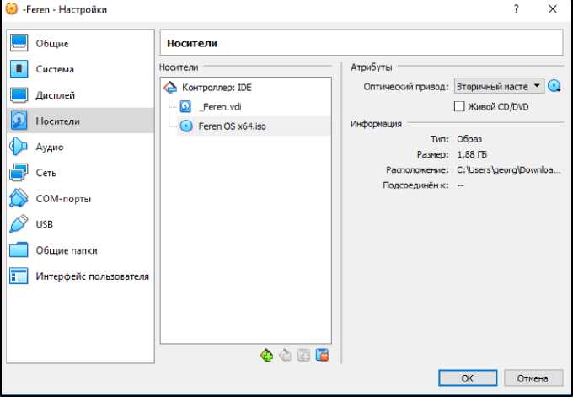Open the Сеть settings section
The width and height of the screenshot is (573, 397).
click(80, 173)
